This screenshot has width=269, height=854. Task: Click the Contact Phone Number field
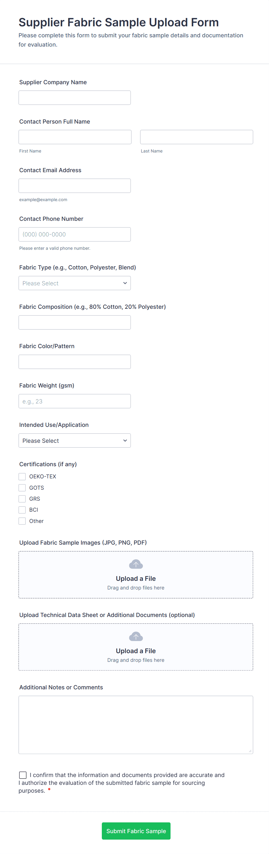point(75,234)
